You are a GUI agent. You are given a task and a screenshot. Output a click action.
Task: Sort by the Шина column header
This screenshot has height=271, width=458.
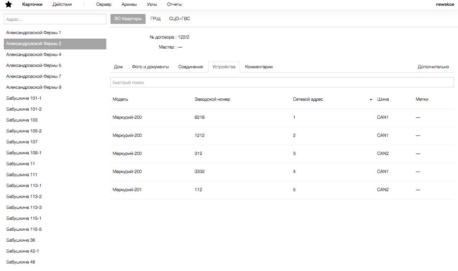(383, 99)
